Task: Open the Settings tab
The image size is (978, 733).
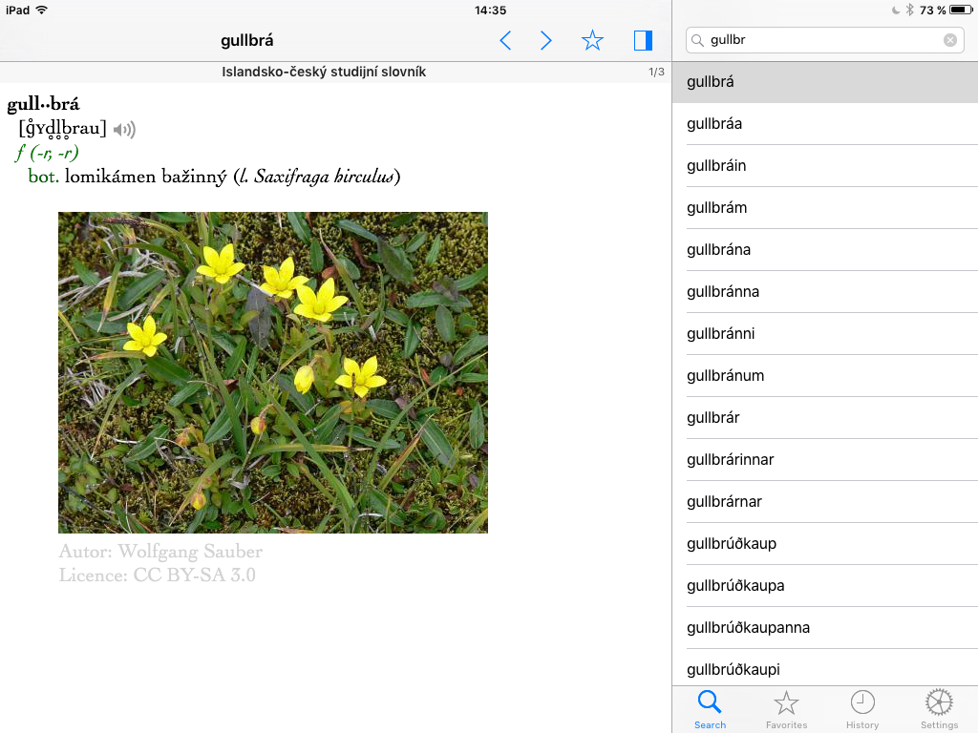Action: coord(940,709)
